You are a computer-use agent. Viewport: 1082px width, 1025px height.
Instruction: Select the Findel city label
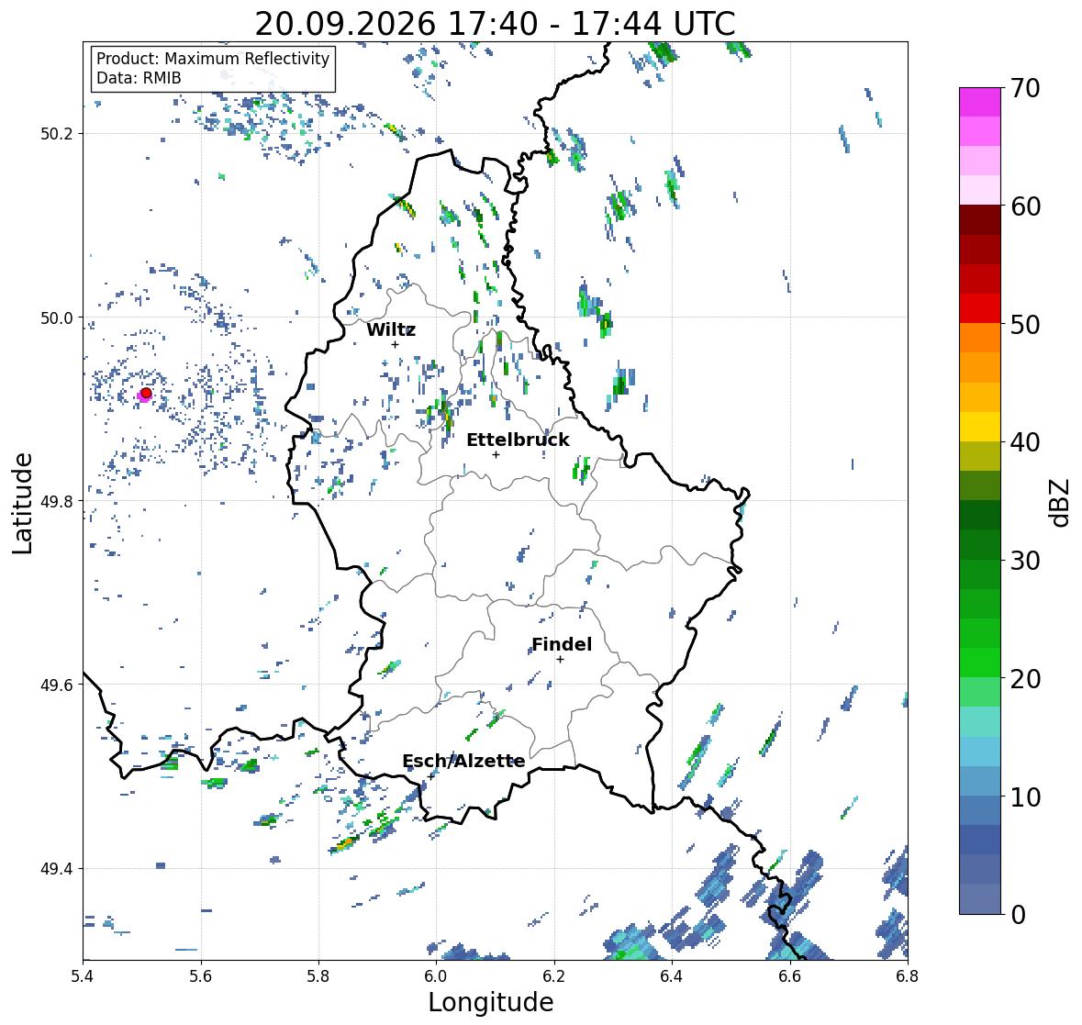click(x=562, y=644)
